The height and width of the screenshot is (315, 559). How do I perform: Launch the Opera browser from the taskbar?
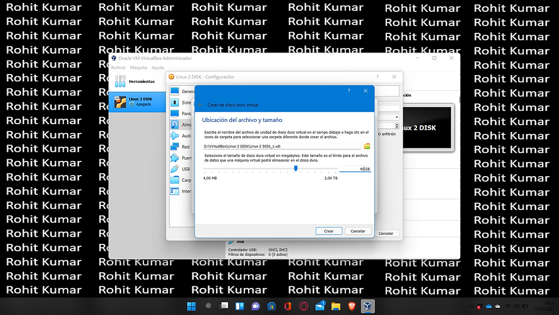pyautogui.click(x=303, y=306)
